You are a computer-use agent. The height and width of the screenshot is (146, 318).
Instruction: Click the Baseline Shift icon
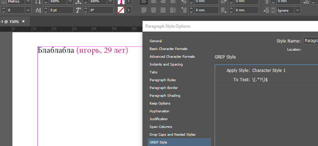click(x=39, y=10)
